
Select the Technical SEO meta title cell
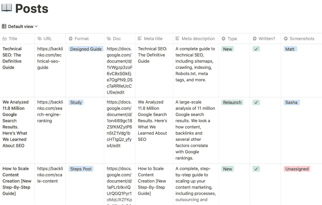click(x=154, y=70)
